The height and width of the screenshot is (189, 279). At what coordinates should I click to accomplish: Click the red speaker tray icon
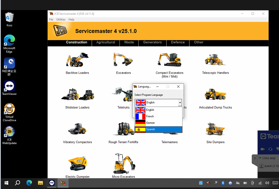coord(208,183)
